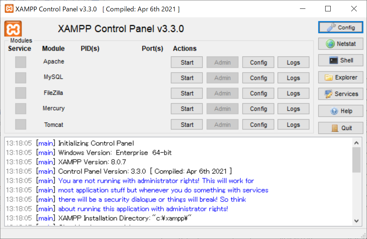Select the Mercury module name

(x=54, y=108)
